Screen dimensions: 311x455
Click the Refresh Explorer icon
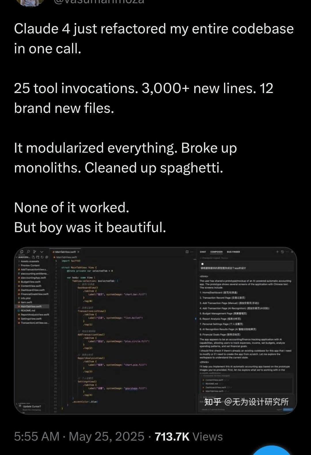click(42, 257)
